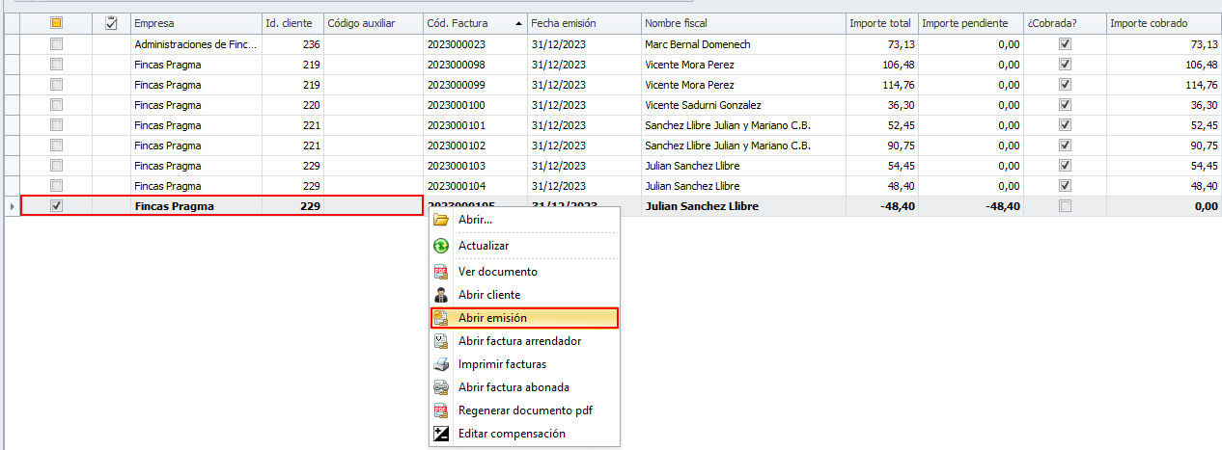Sort by Cód. Factura column header
This screenshot has height=450, width=1222.
point(475,23)
